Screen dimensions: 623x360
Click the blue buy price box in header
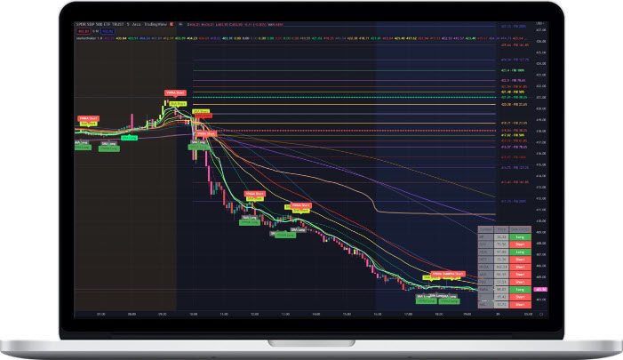tap(108, 33)
